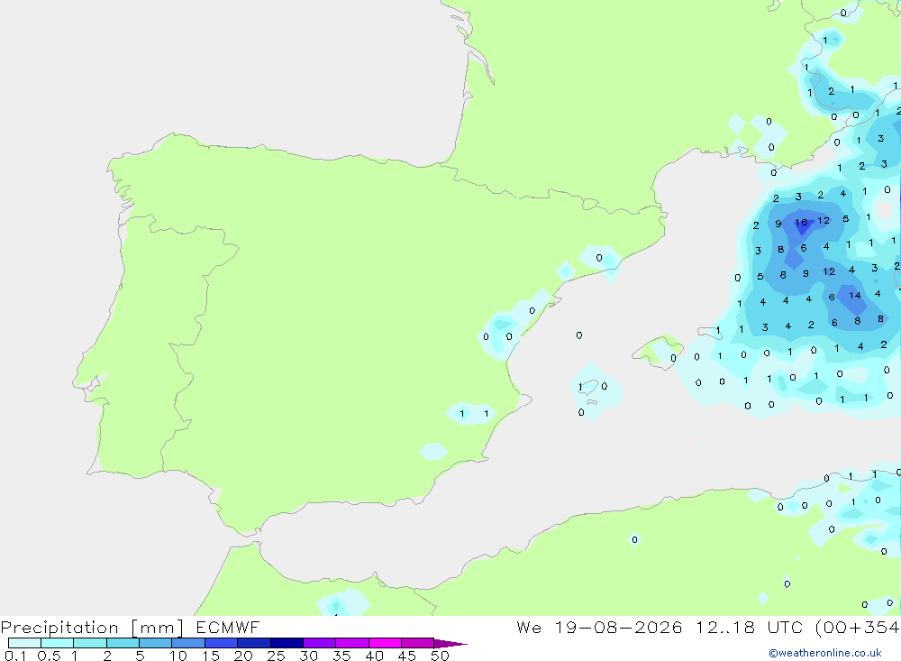This screenshot has height=661, width=901.
Task: Click the 5–10 mm legend color swatch
Action: click(156, 643)
